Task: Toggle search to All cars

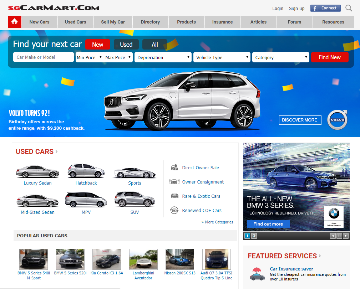Action: click(x=155, y=45)
